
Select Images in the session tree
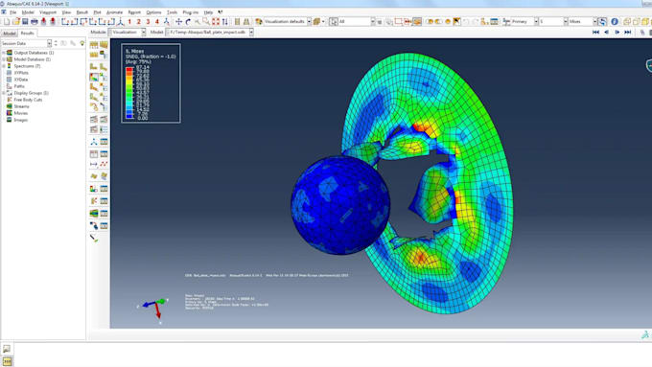21,120
